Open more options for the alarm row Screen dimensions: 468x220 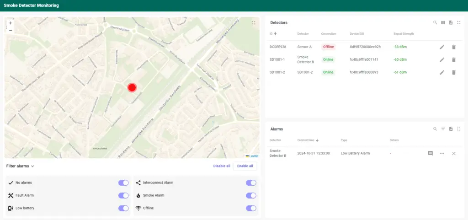click(442, 153)
